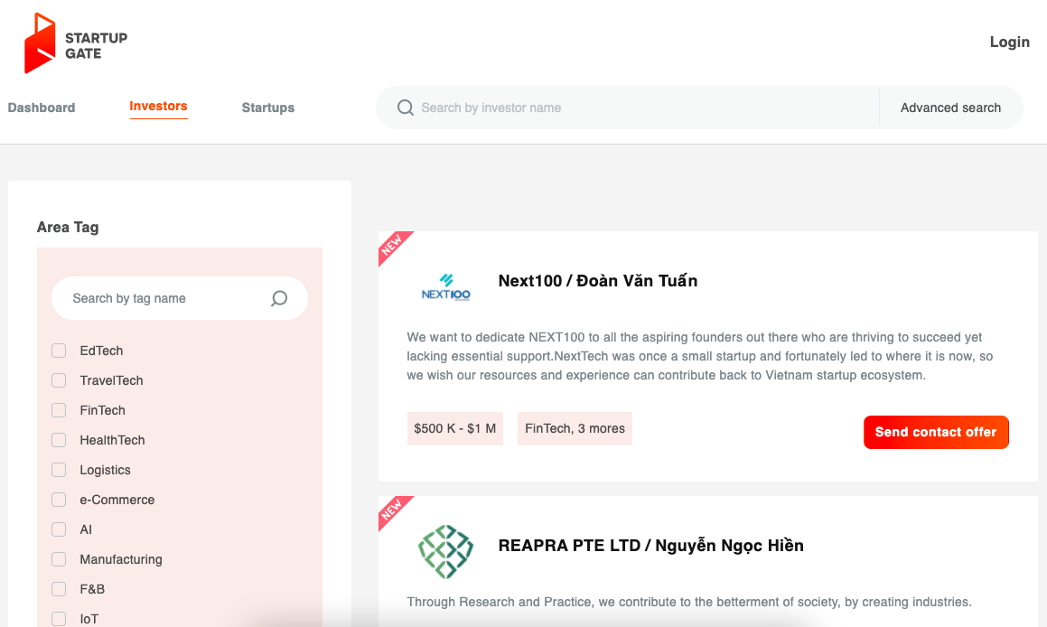The image size is (1047, 627).
Task: Focus the Search by investor name field
Action: tap(628, 108)
